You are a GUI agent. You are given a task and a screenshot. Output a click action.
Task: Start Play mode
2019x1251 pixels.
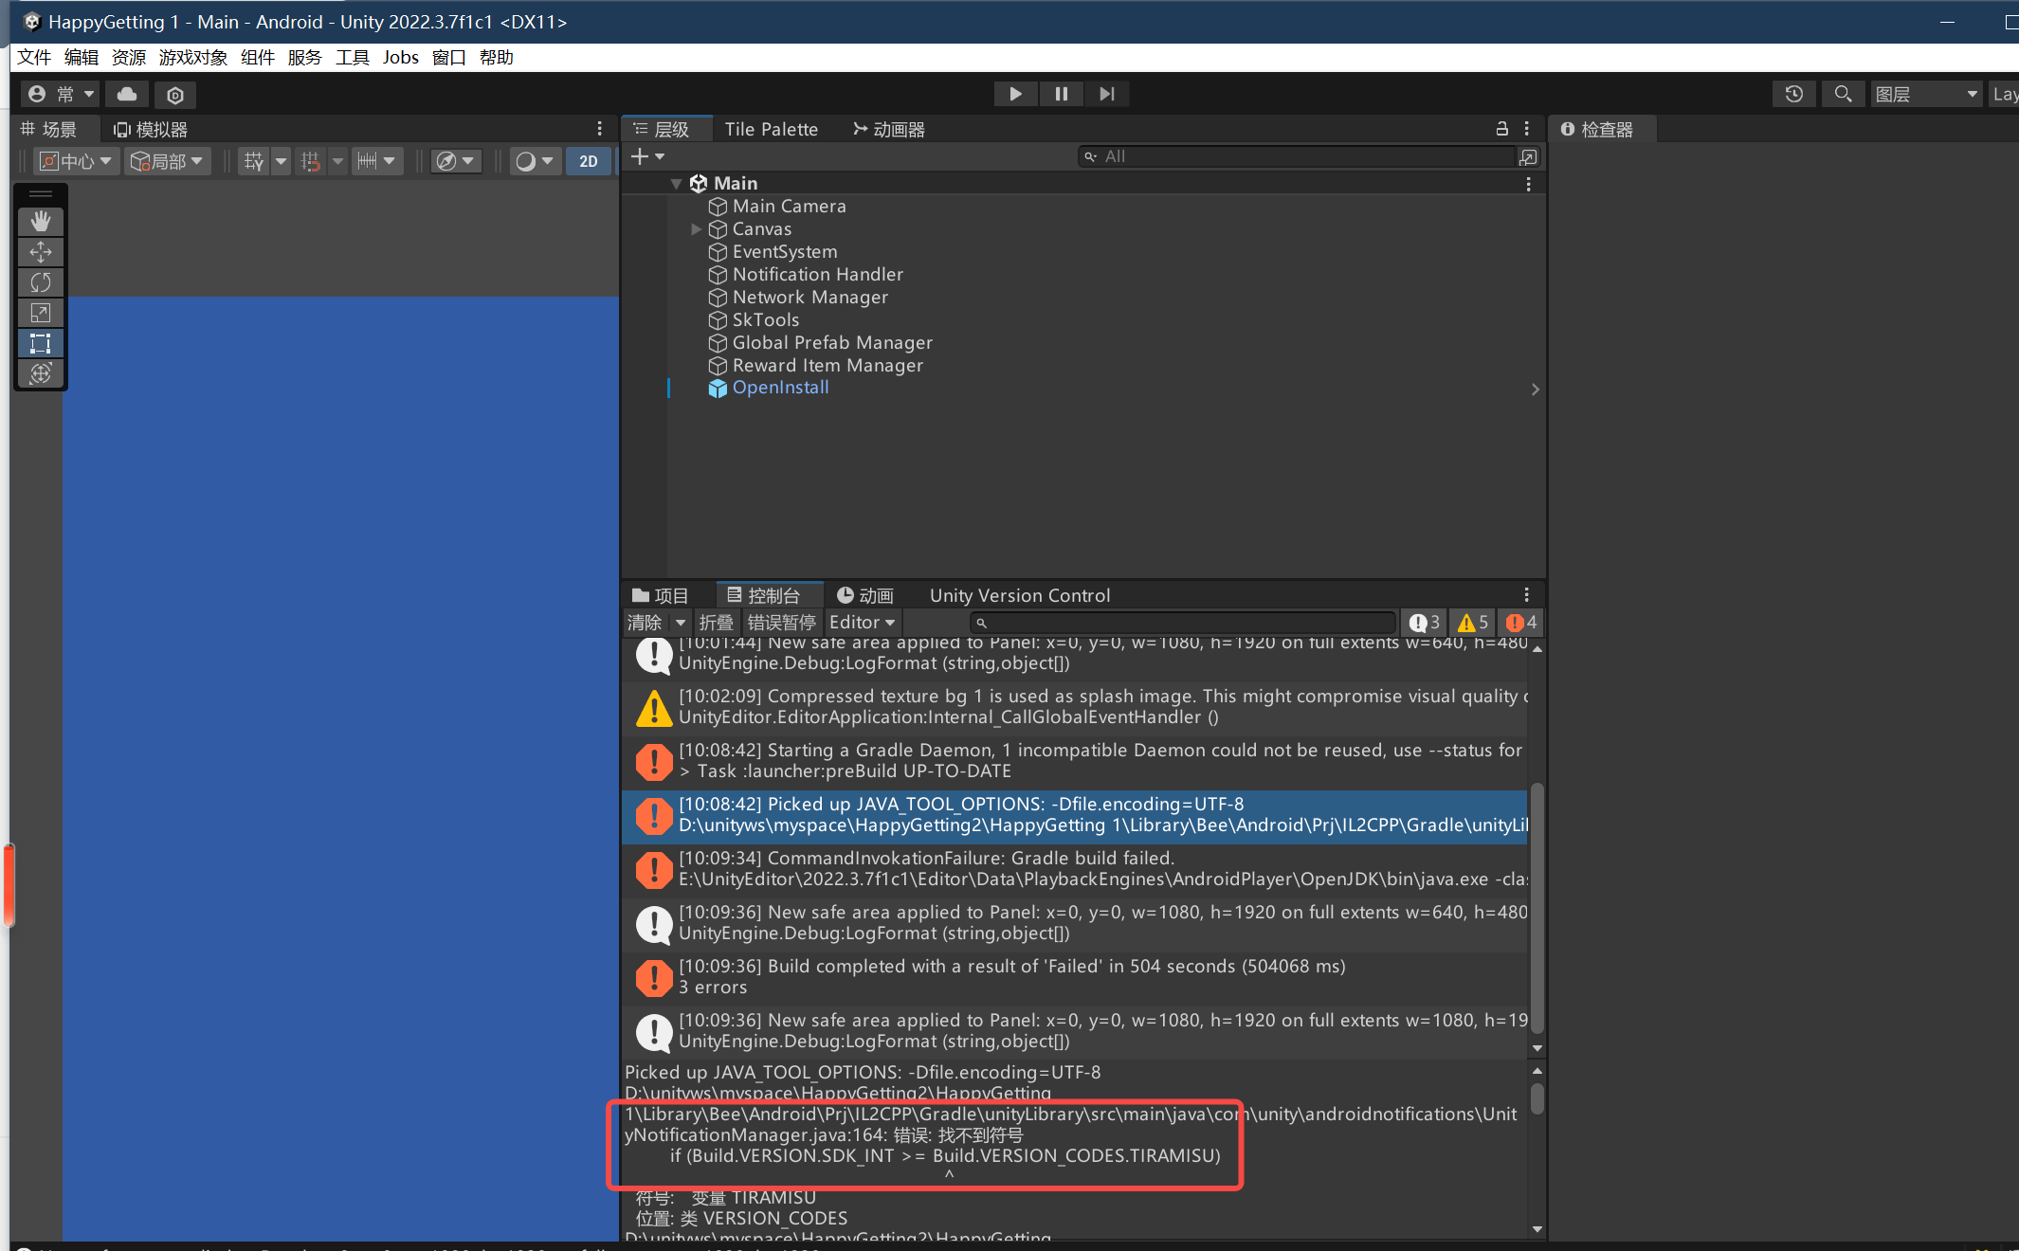(x=1015, y=94)
